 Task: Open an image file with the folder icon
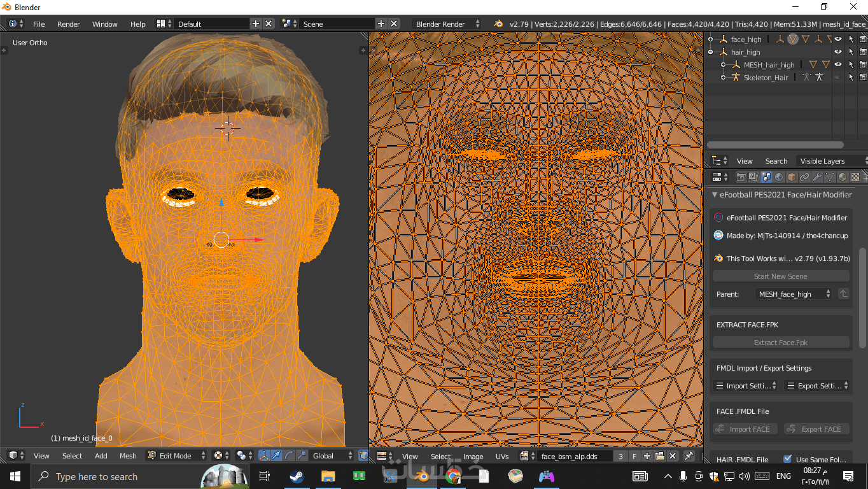pos(659,456)
